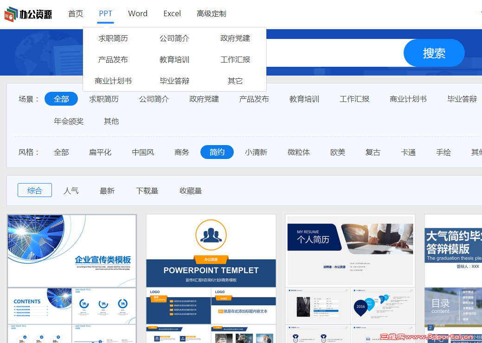Open the 大气简约毕业答辩模版 thumbnail
482x343 pixels.
pyautogui.click(x=453, y=278)
